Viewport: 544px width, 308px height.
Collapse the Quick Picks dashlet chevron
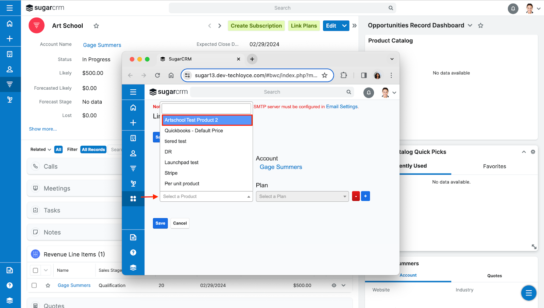[524, 152]
